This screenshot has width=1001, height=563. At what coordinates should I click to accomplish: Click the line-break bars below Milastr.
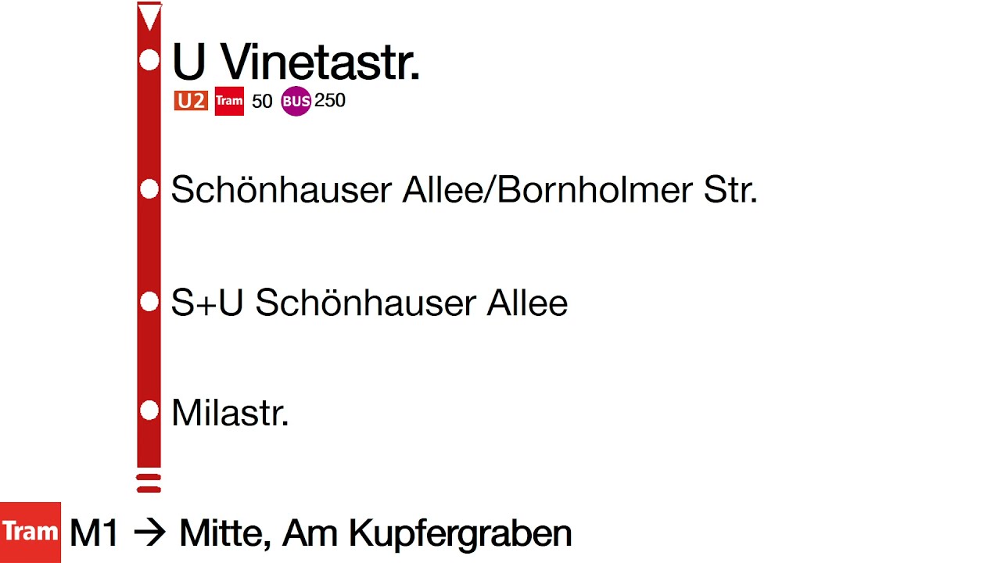point(149,482)
